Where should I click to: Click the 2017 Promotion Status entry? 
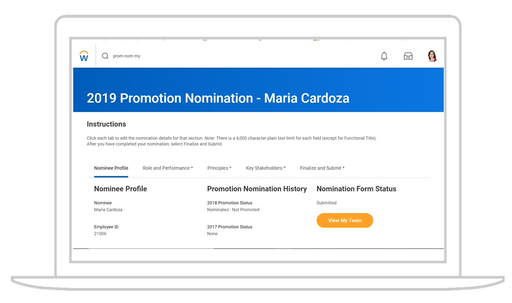pos(229,226)
